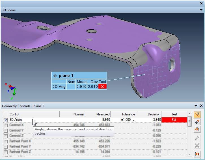Viewport: 205px width, 160px height.
Task: Click the Farthest Point X deviation -1.923
Action: click(x=157, y=141)
